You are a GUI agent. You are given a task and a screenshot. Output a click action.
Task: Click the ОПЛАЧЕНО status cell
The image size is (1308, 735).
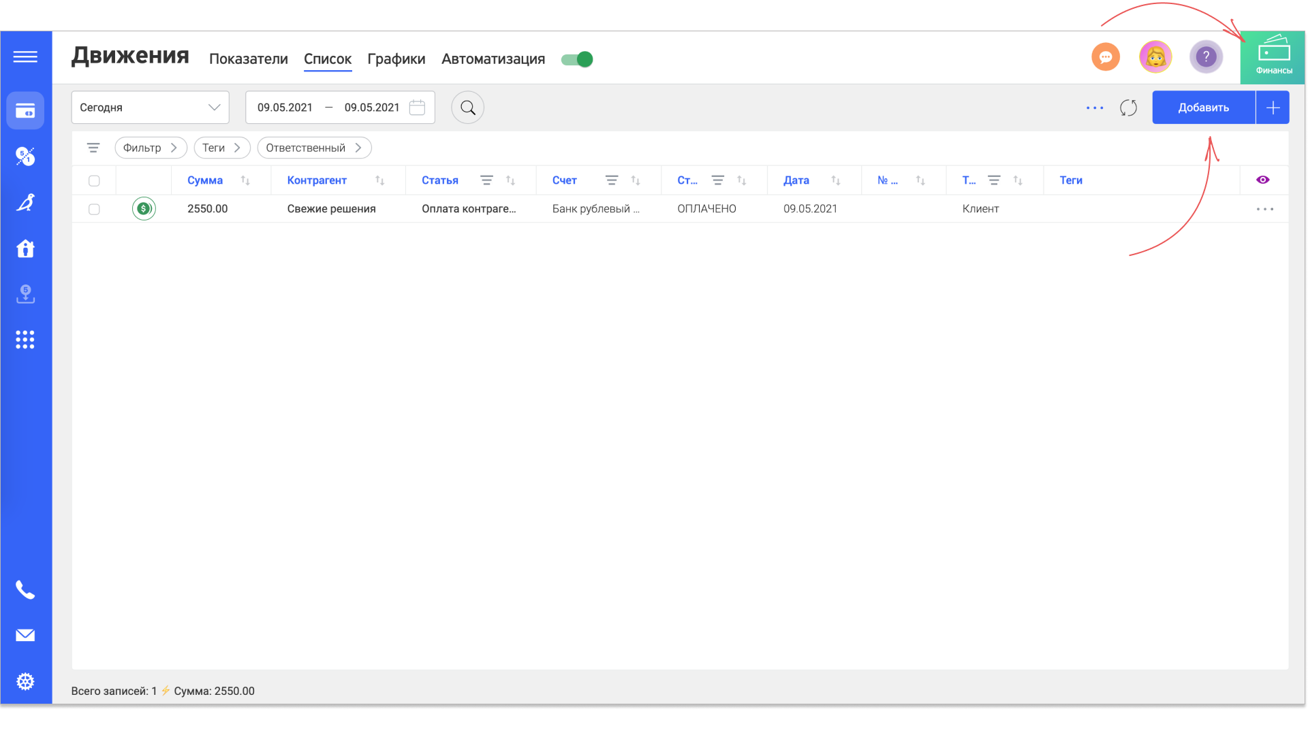[x=707, y=209]
